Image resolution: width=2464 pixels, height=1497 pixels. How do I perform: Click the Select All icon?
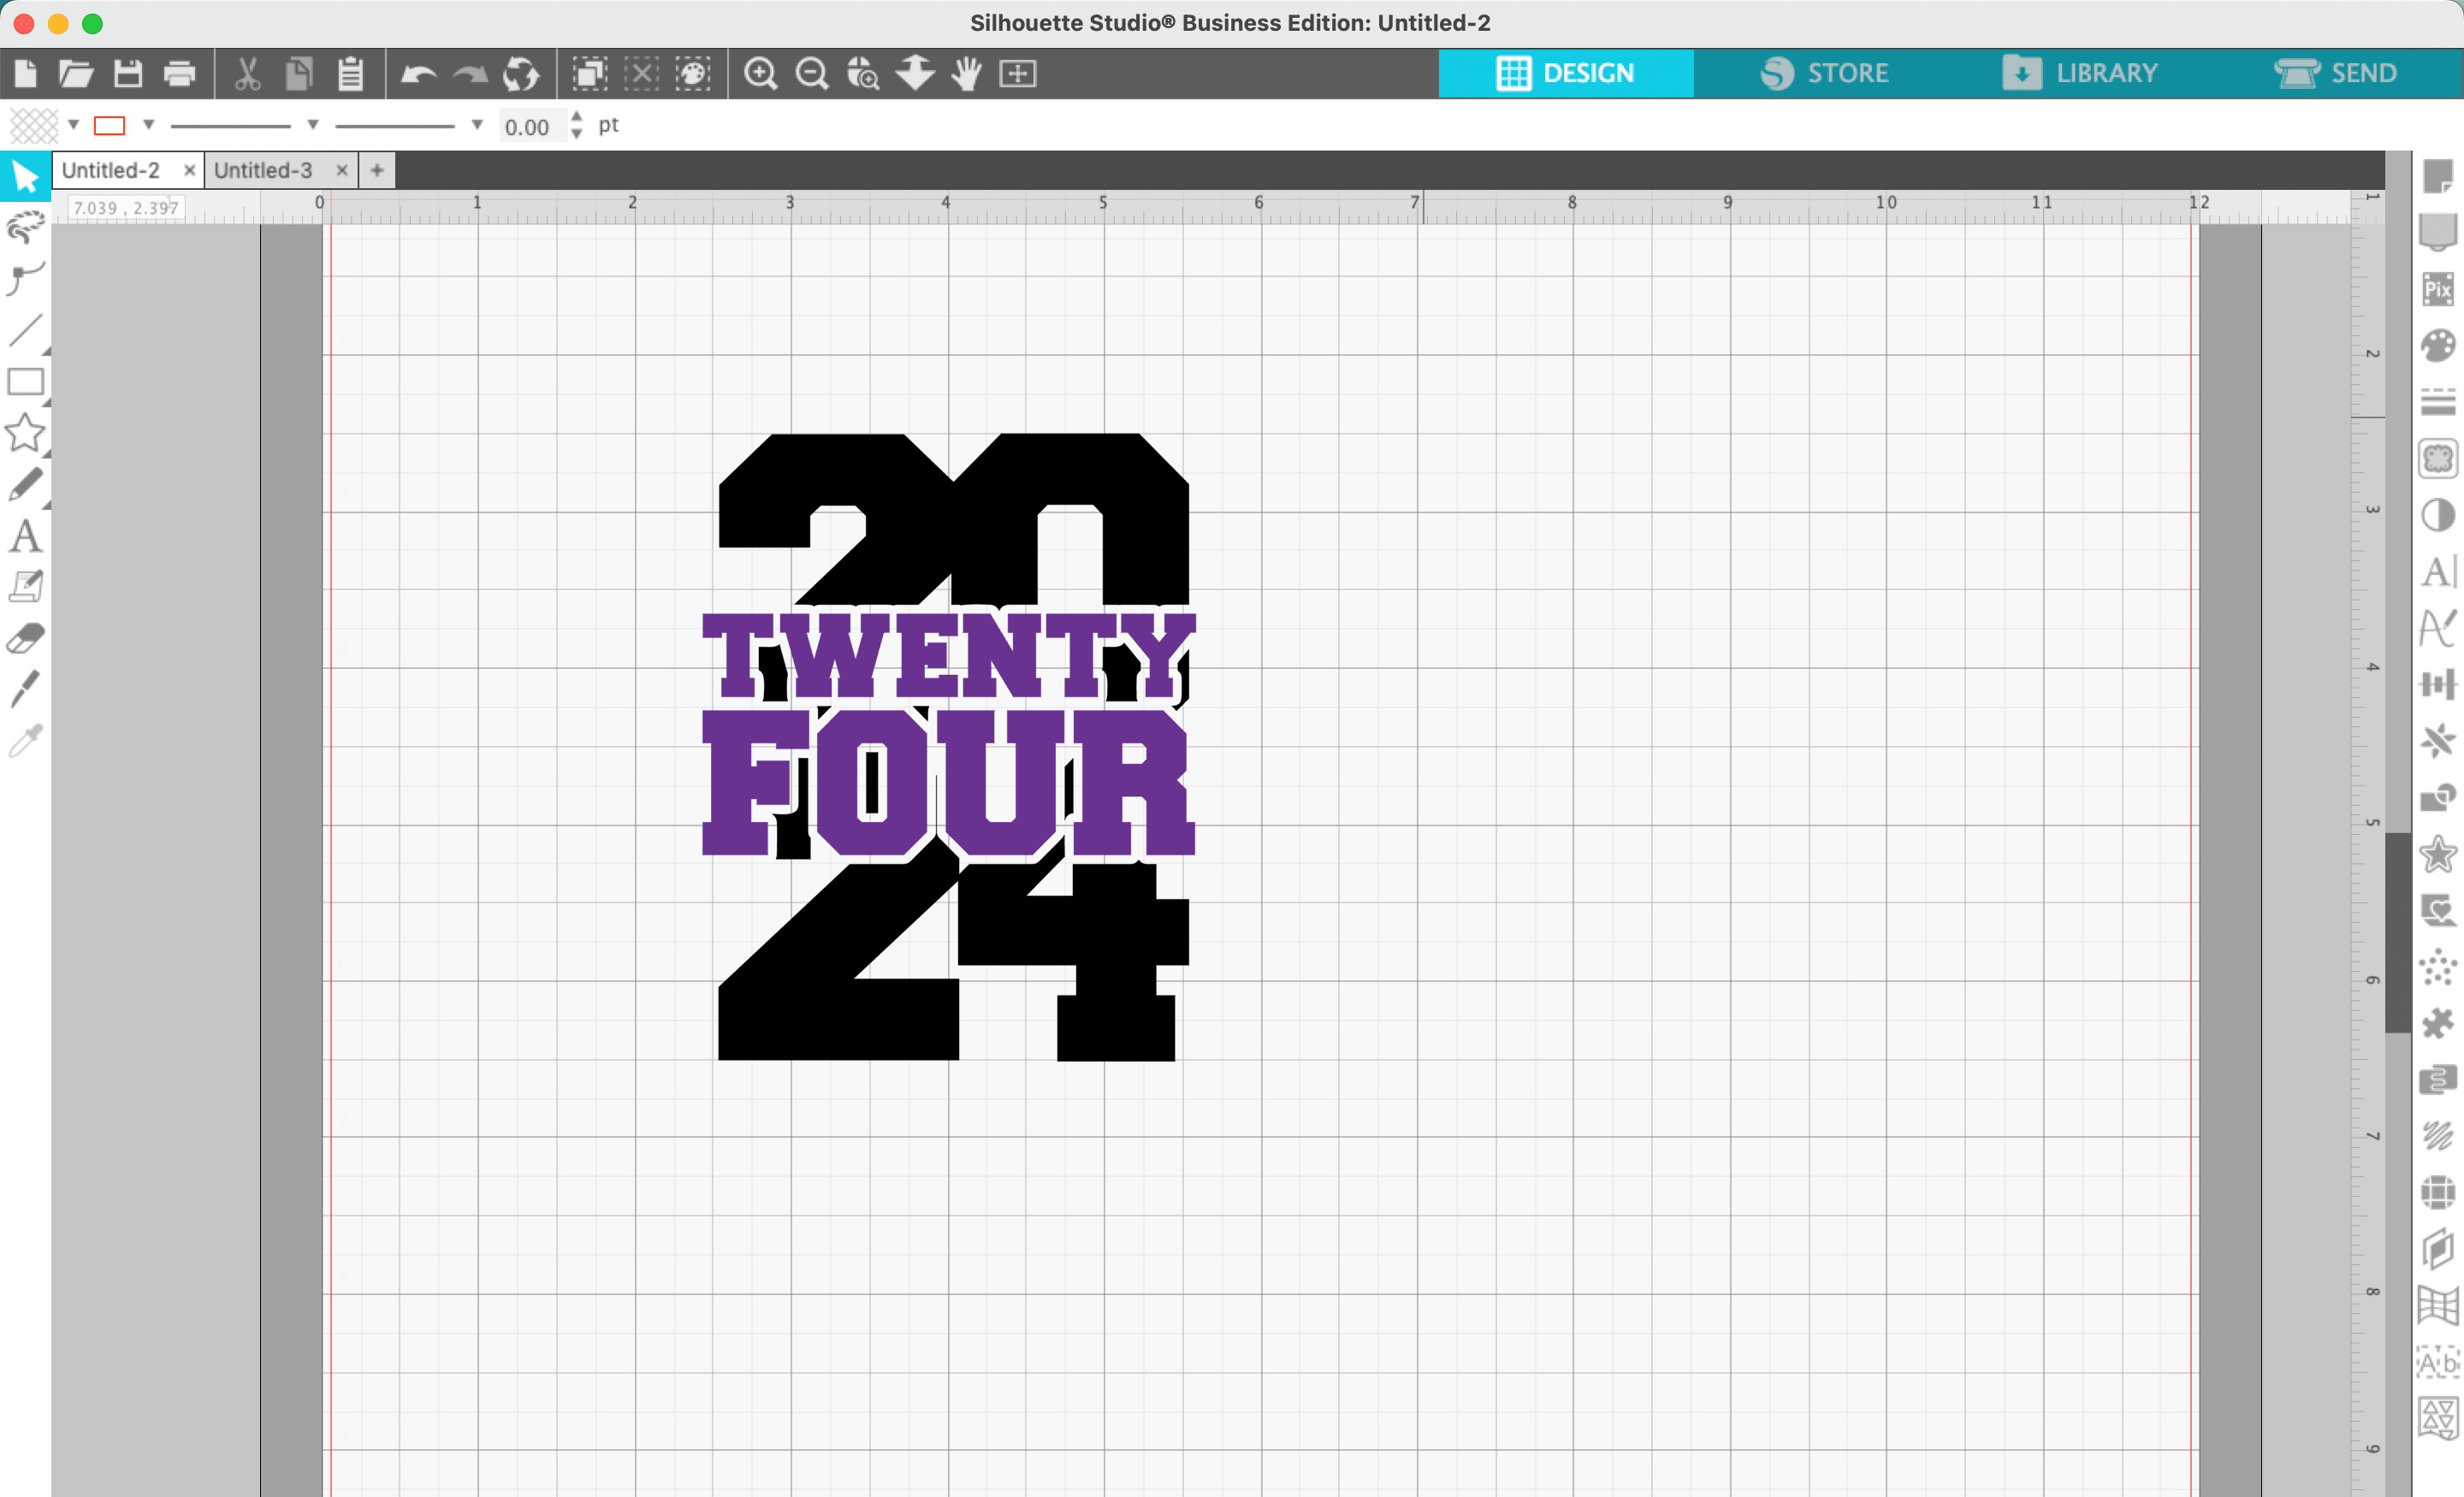tap(590, 73)
